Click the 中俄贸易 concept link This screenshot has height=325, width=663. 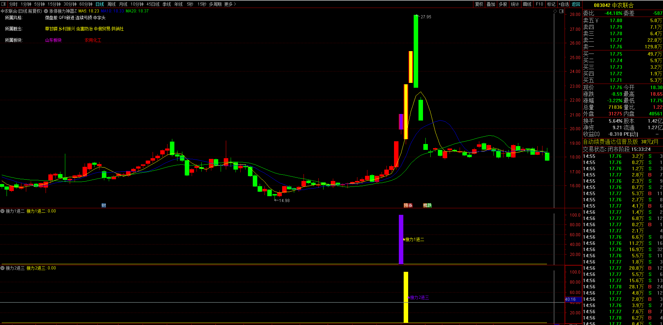[102, 29]
